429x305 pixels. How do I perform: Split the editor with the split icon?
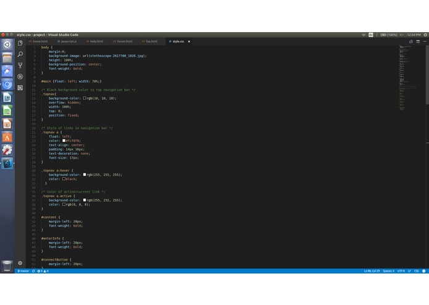coord(418,41)
